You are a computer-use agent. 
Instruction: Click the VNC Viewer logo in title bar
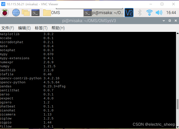(x=3, y=4)
